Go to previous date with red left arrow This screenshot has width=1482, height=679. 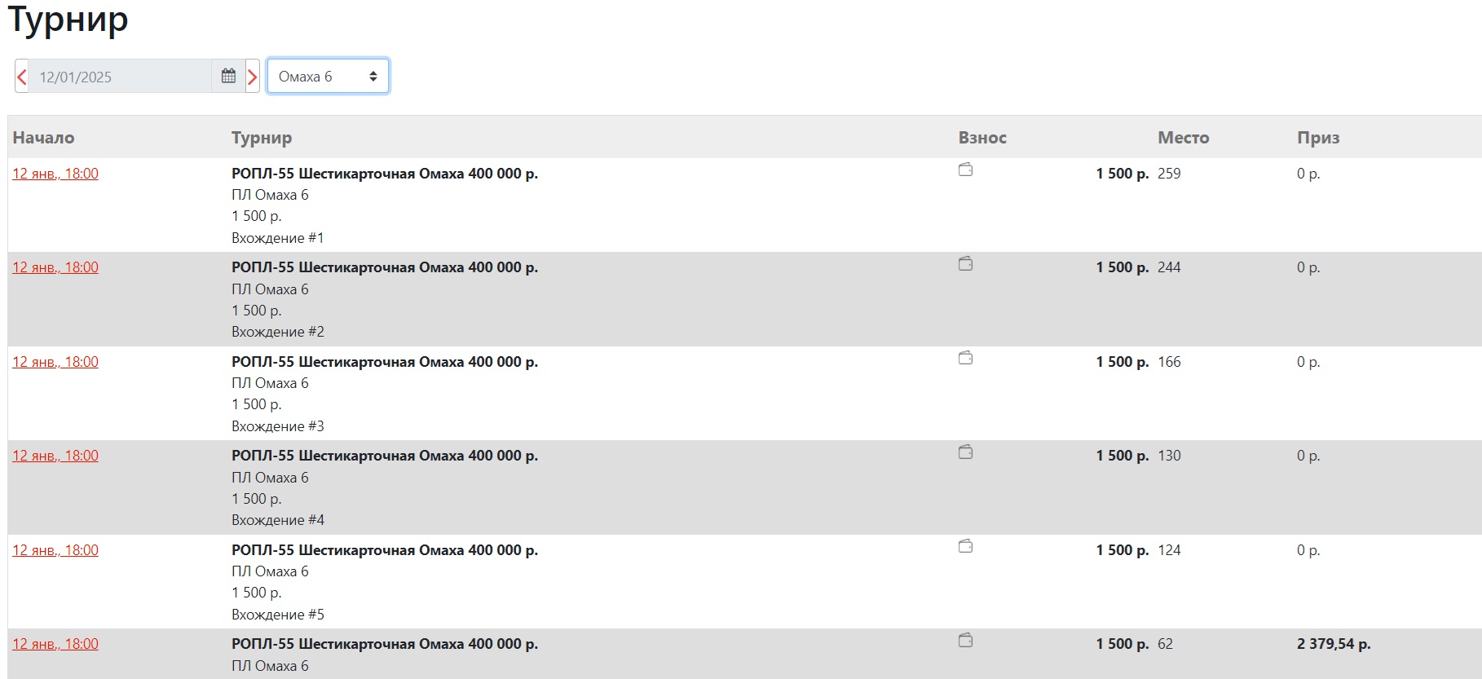(22, 77)
